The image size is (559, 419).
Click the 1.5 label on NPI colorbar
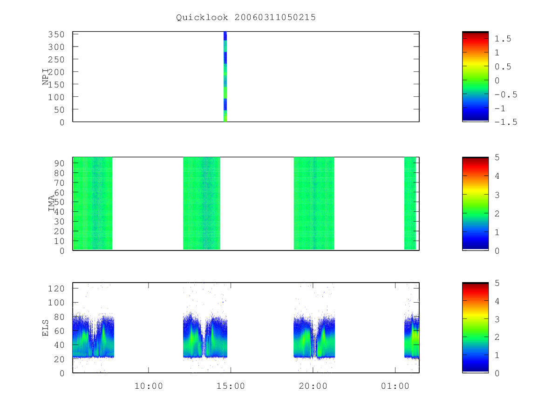(503, 39)
